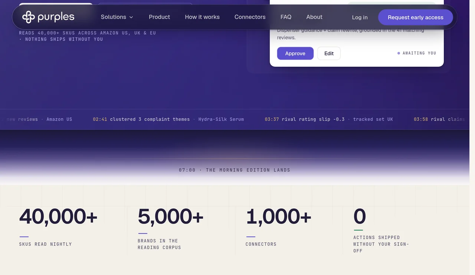Viewport: 475px width, 275px height.
Task: Open the FAQ nav link
Action: point(286,17)
